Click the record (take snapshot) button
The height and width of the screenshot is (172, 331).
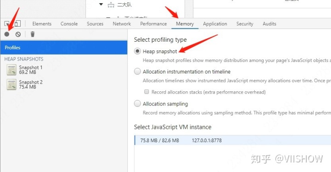[7, 34]
